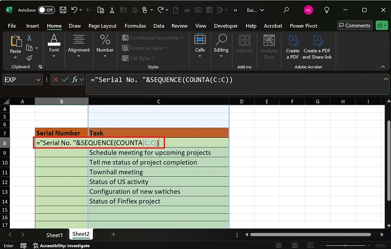Toggle the AutoSave switch
The width and height of the screenshot is (391, 249).
[x=46, y=10]
